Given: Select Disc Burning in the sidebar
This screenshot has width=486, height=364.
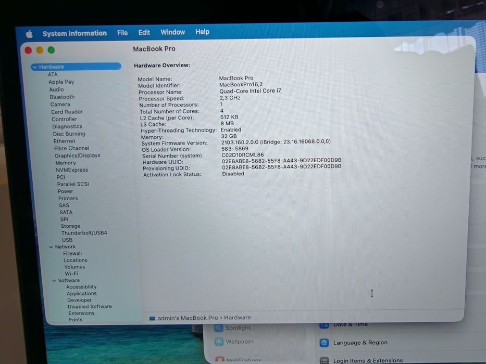Looking at the screenshot, I should click(x=69, y=134).
